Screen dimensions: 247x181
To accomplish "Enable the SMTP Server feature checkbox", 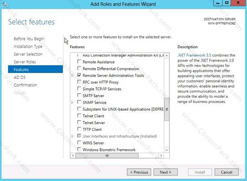I will coord(79,96).
